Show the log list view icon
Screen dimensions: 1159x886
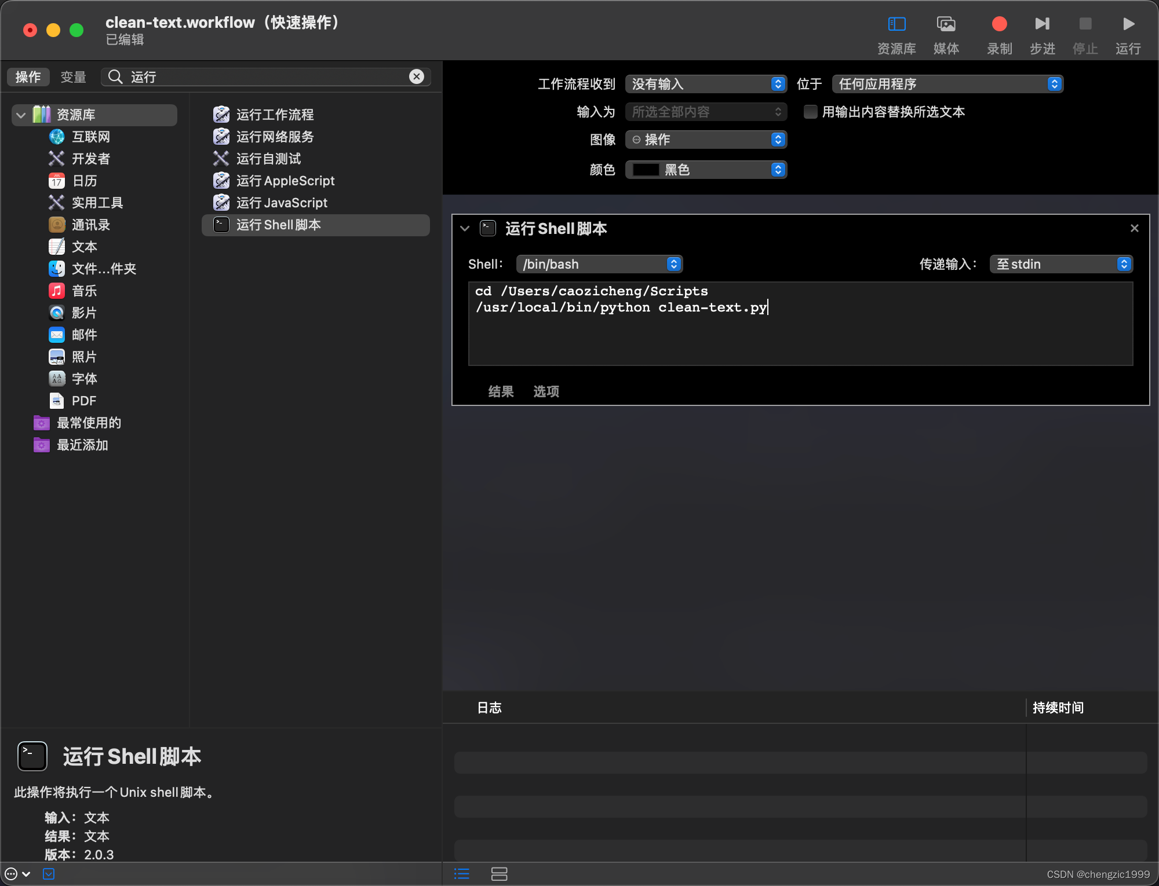pos(462,874)
